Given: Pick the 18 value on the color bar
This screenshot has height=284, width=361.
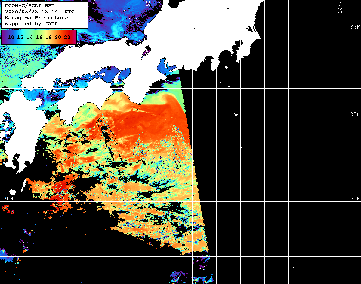Looking at the screenshot, I should pyautogui.click(x=48, y=38).
